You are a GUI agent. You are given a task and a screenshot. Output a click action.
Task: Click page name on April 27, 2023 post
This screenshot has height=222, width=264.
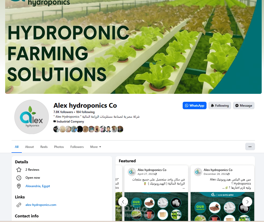coord(152,170)
